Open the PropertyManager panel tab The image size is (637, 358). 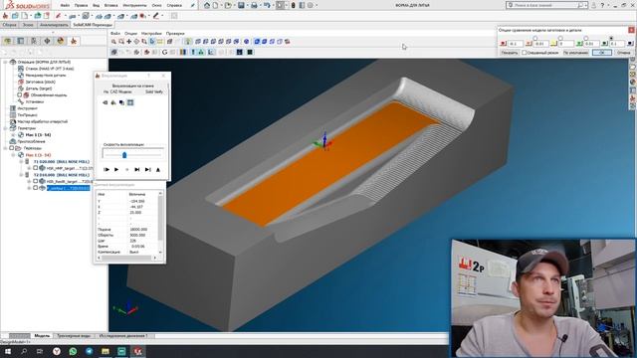(x=21, y=41)
